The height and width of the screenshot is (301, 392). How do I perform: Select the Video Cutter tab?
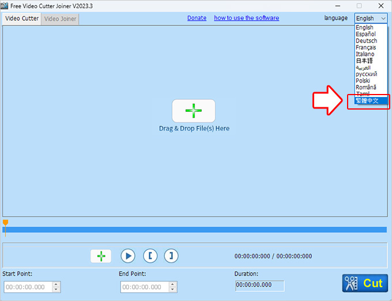[x=22, y=18]
